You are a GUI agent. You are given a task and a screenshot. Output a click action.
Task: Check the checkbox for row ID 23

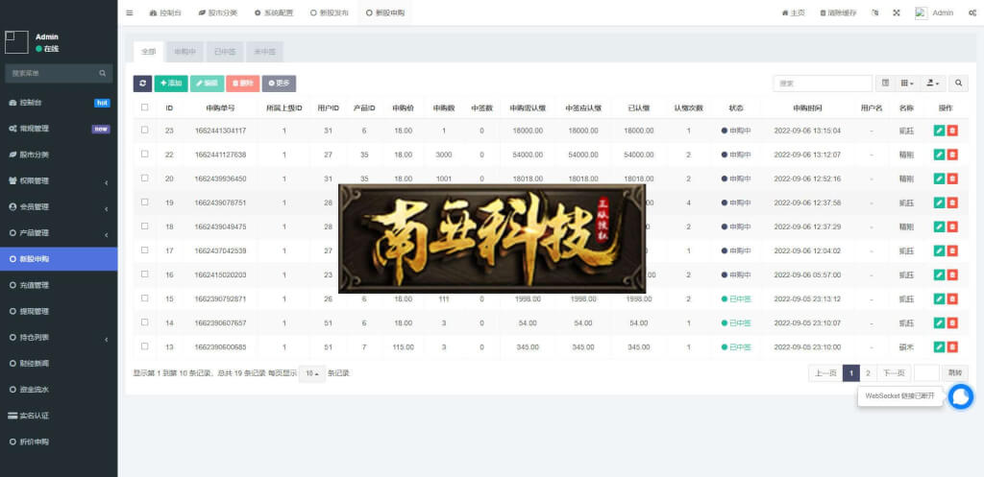[x=144, y=130]
